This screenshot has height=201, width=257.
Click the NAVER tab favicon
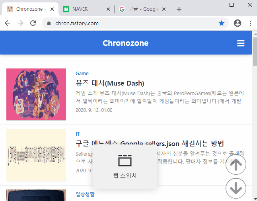coord(66,9)
